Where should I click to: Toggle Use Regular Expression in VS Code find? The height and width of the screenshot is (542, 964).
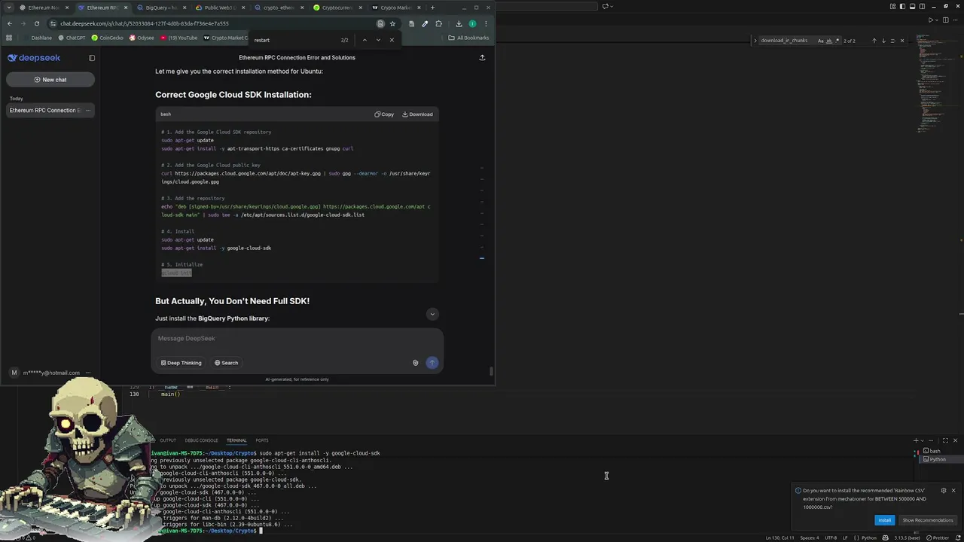click(x=837, y=41)
